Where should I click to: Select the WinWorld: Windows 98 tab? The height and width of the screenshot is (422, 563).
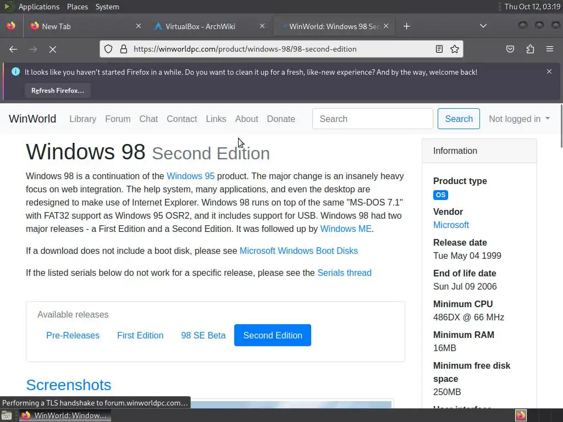[334, 26]
